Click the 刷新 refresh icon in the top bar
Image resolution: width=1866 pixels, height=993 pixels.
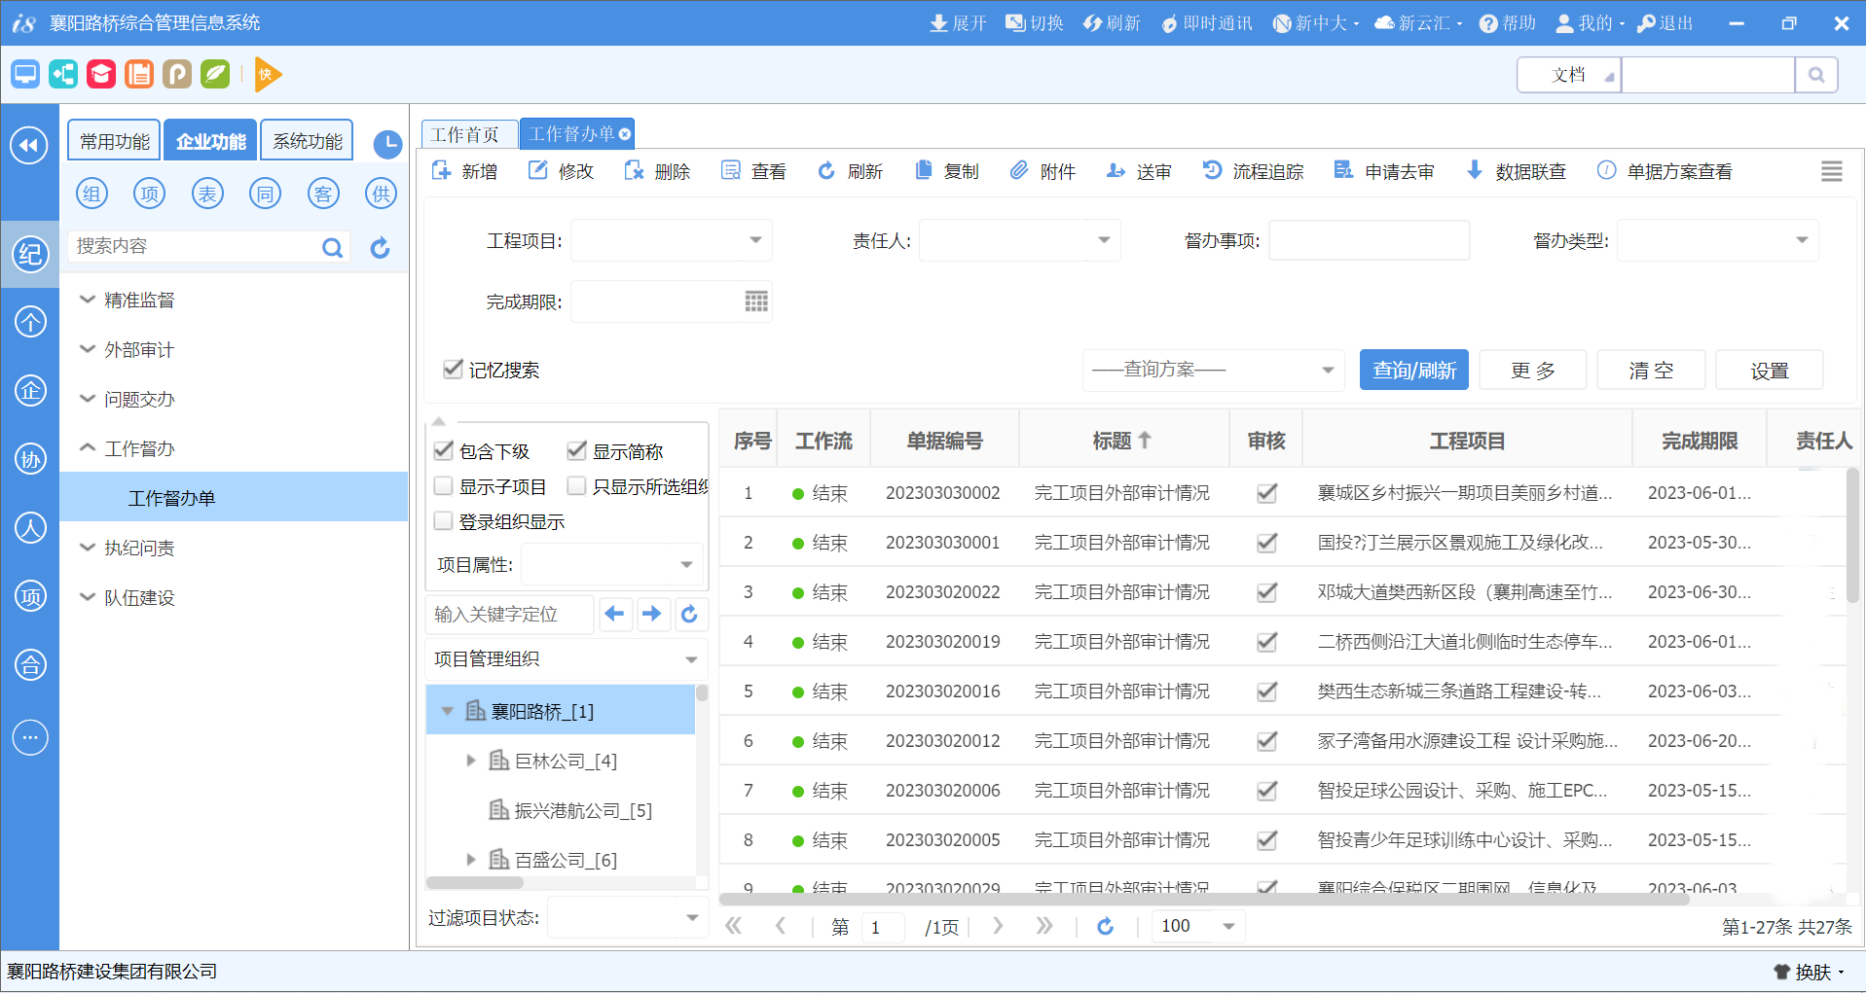click(1111, 22)
